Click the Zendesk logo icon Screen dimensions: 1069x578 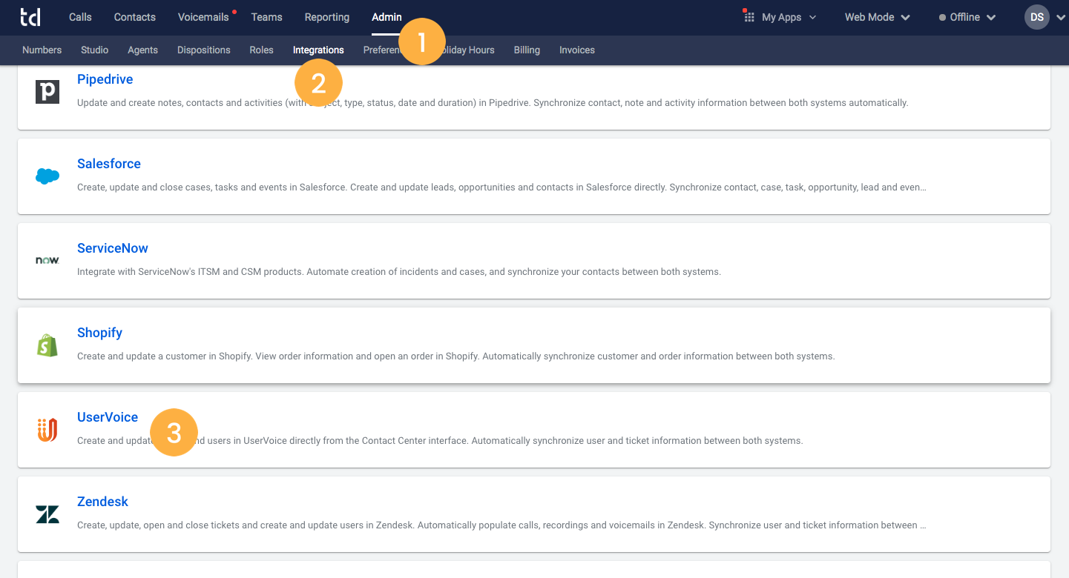[47, 514]
